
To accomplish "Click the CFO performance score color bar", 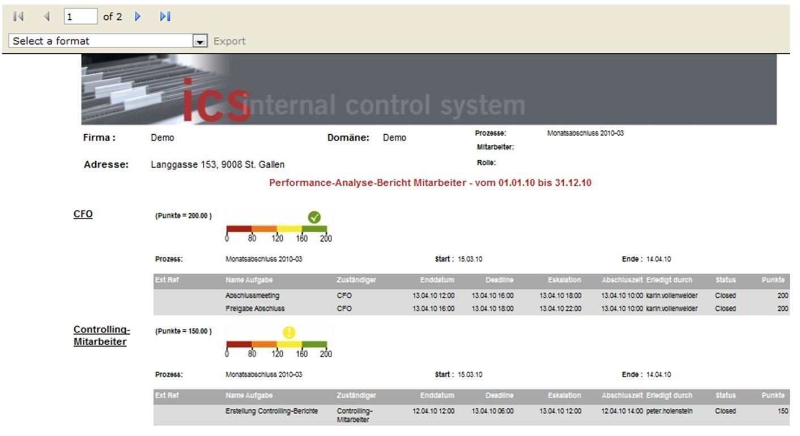I will point(276,229).
